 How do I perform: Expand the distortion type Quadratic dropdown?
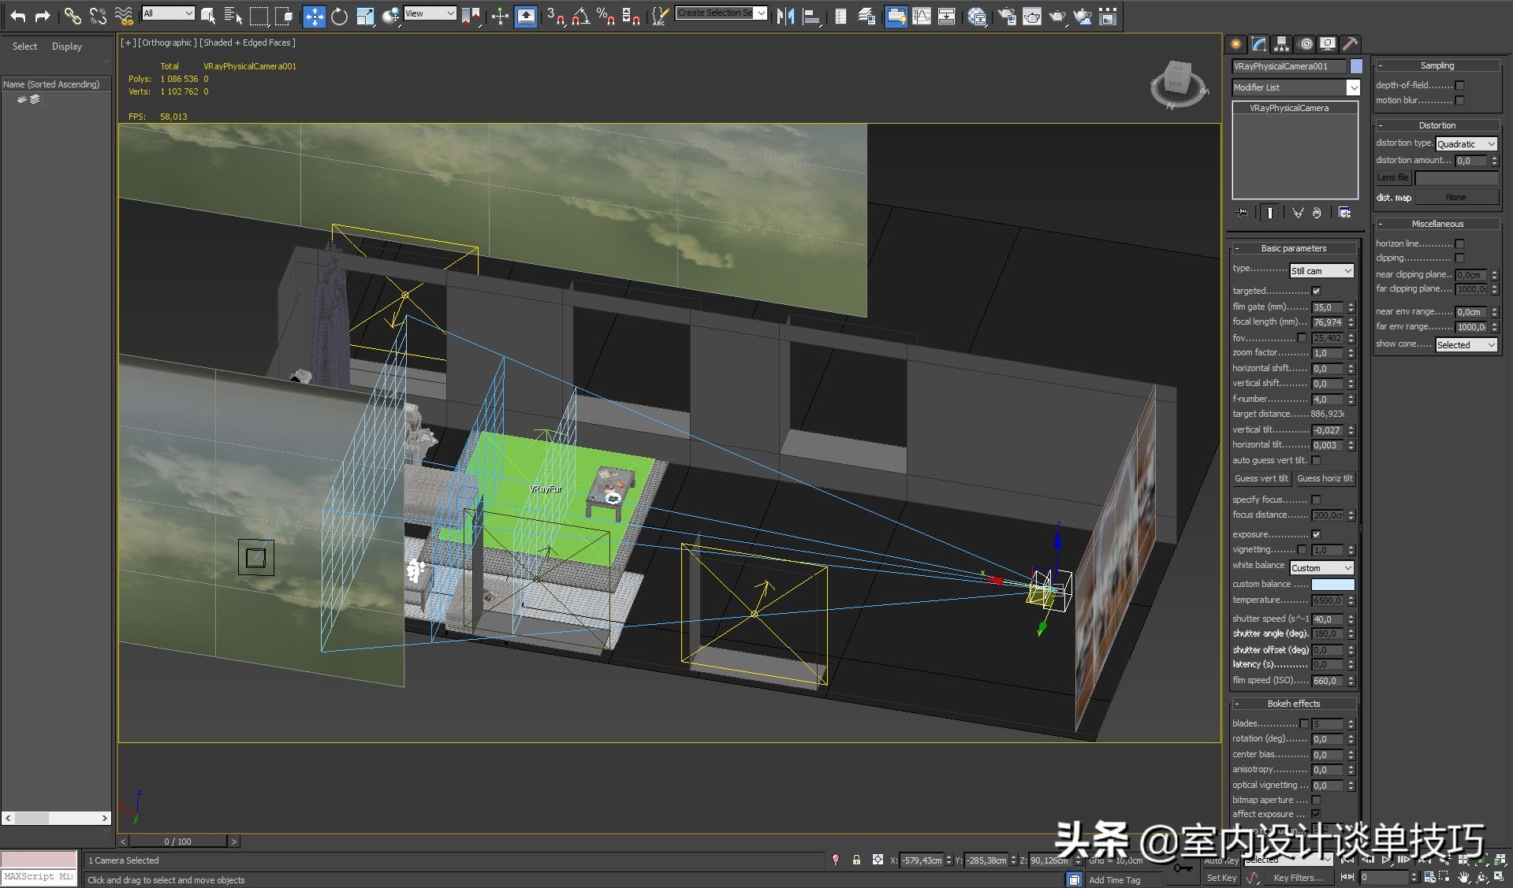coord(1466,144)
